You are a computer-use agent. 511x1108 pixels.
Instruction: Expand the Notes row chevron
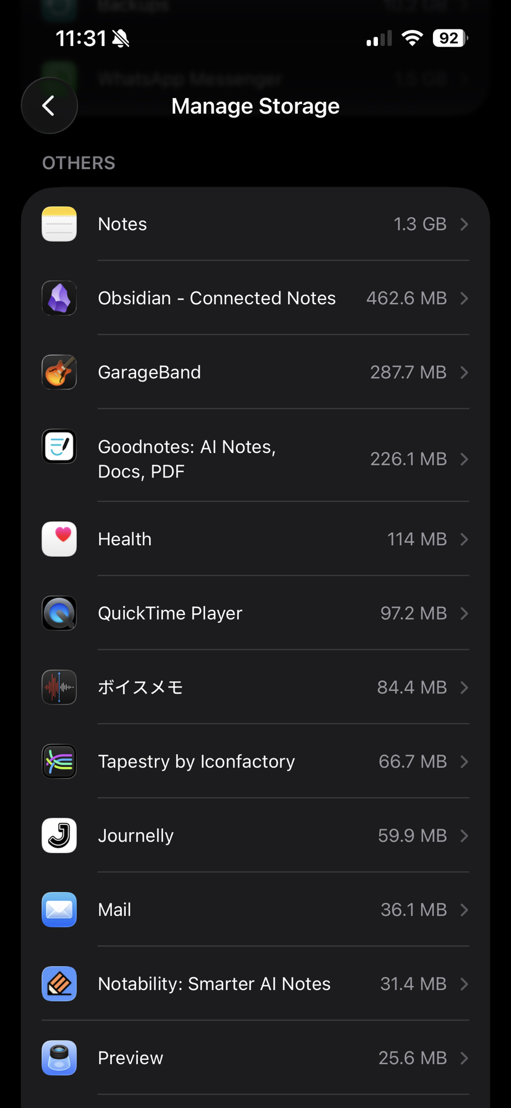click(x=464, y=224)
